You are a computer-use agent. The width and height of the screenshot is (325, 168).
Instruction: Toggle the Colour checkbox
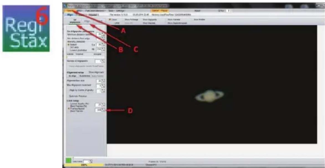[113, 20]
